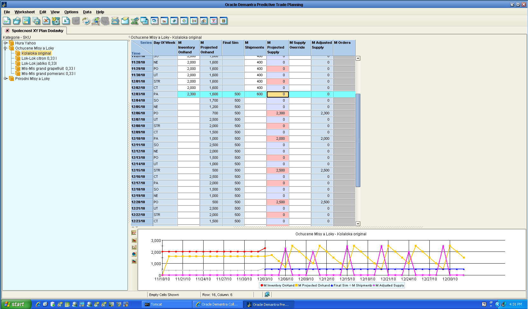Image resolution: width=528 pixels, height=309 pixels.
Task: Click the toolbar window icon with hand
Action: [204, 21]
